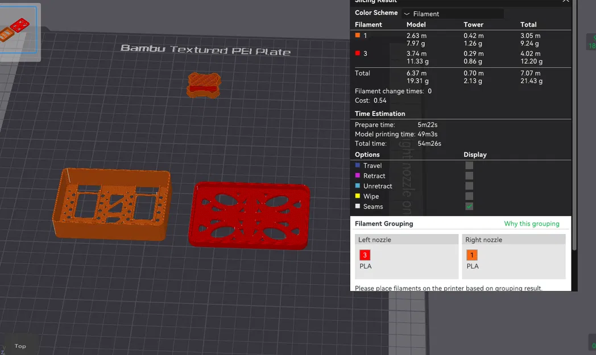Click the Model column header
The height and width of the screenshot is (355, 596).
416,24
